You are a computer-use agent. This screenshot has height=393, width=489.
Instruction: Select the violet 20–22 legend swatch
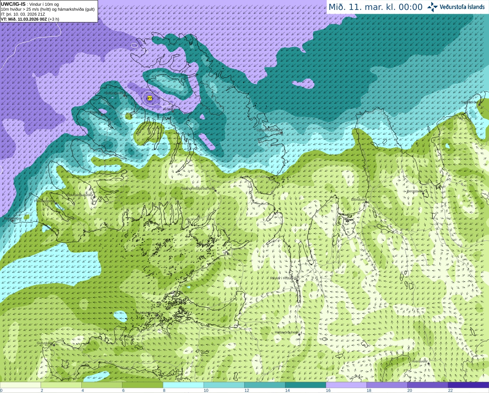428,385
